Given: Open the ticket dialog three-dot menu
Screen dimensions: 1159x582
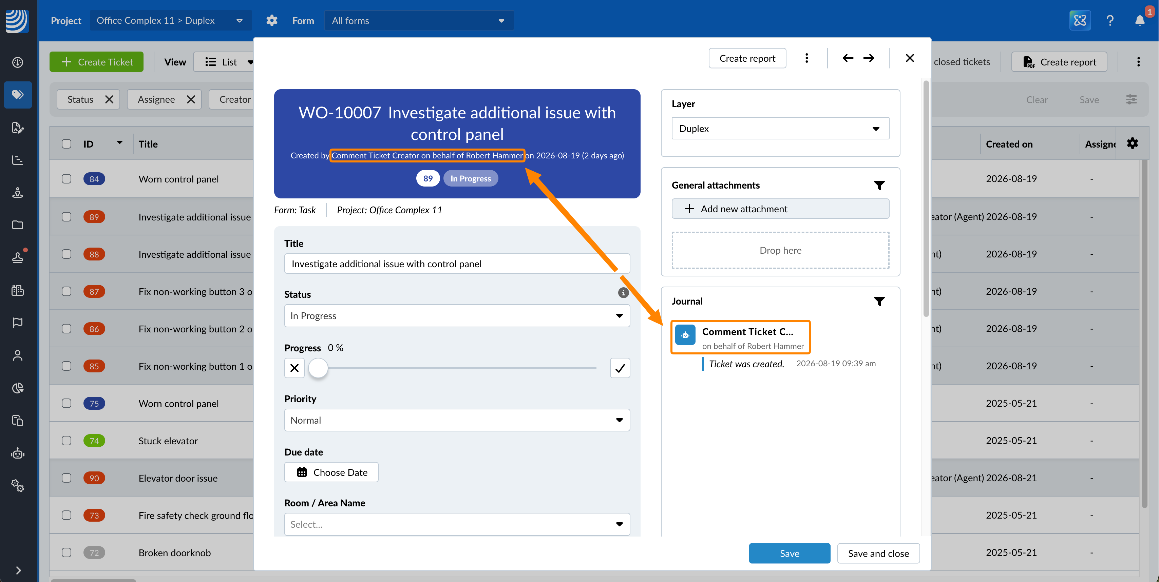Looking at the screenshot, I should 807,58.
